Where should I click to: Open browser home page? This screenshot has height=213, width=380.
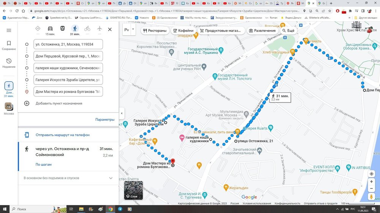click(23, 11)
